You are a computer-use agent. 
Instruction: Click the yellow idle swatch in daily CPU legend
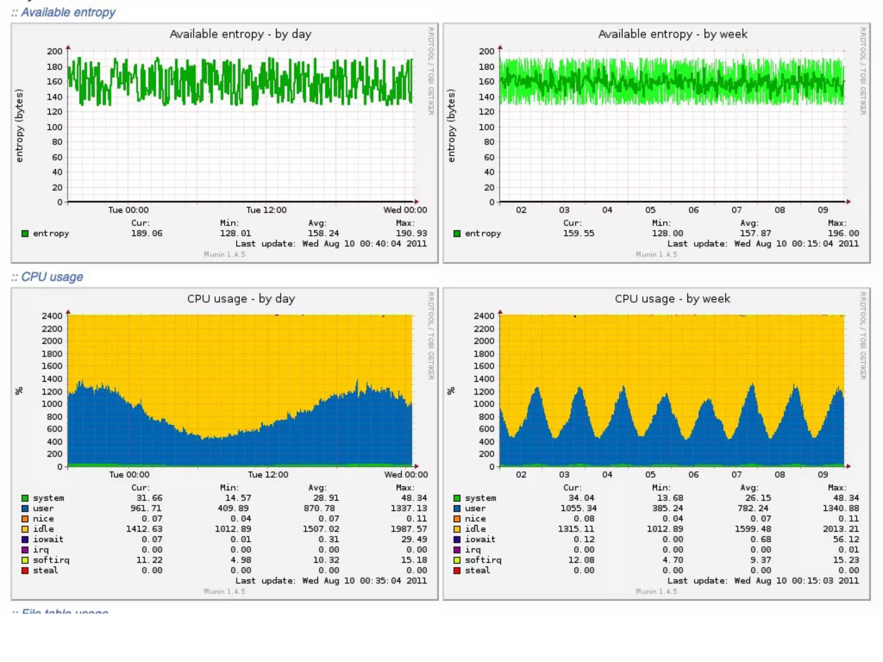25,529
